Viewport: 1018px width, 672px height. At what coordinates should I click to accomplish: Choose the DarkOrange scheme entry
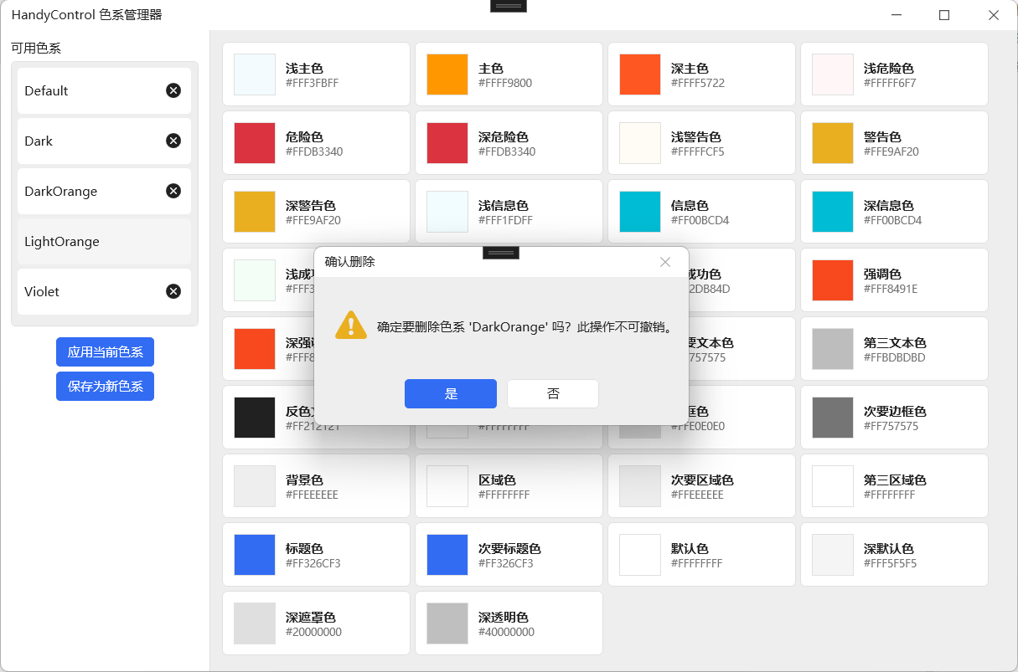[105, 191]
